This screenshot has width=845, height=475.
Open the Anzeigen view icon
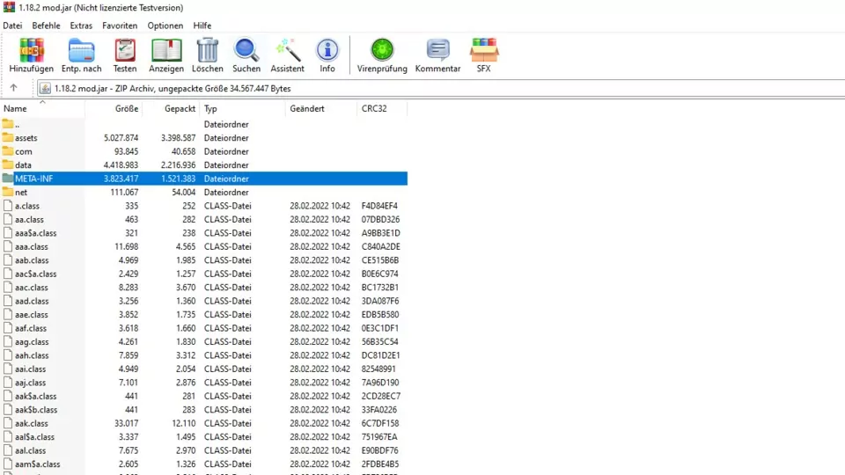pyautogui.click(x=166, y=55)
